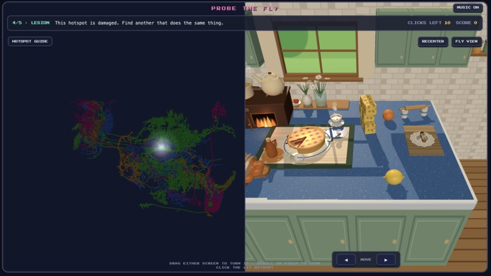This screenshot has width=491, height=276.
Task: Click the orange on the countertop
Action: pyautogui.click(x=388, y=115)
